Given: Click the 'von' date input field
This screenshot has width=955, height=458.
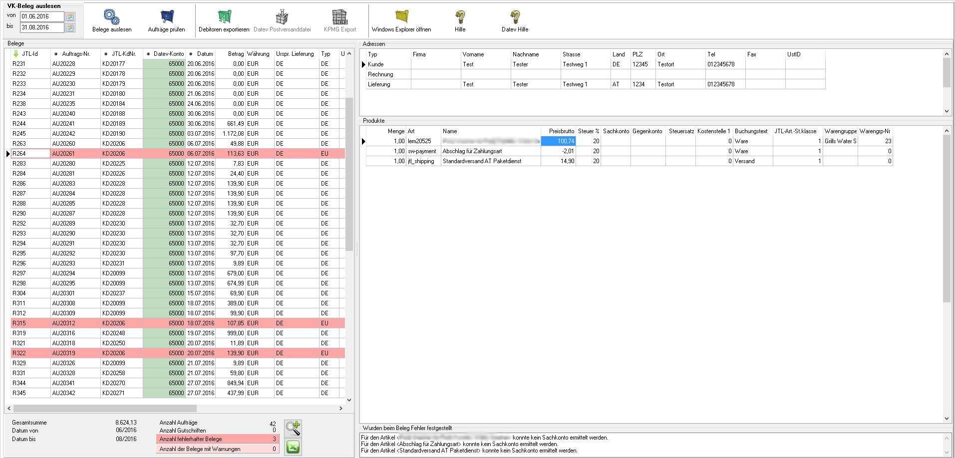Looking at the screenshot, I should (42, 17).
